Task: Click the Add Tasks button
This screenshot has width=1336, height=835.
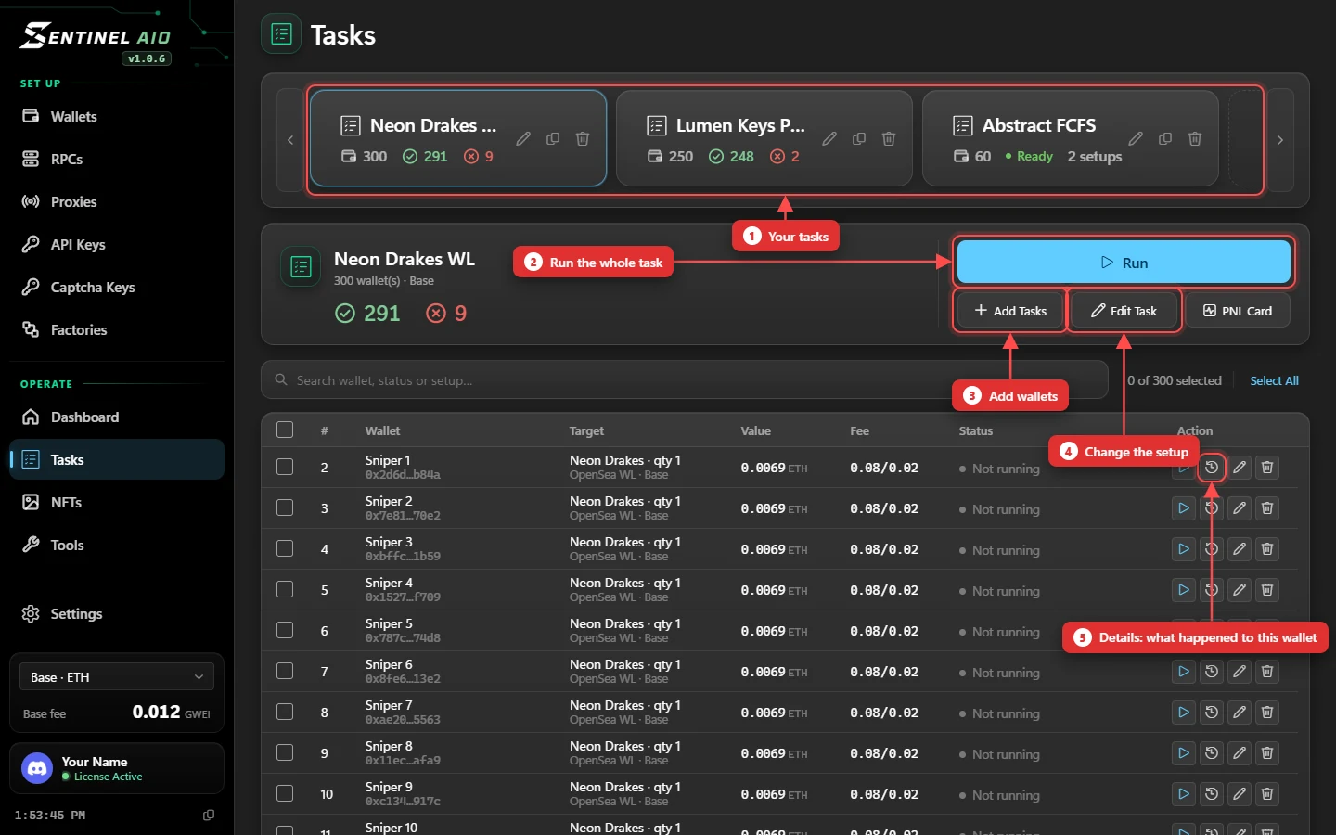Action: click(1010, 311)
